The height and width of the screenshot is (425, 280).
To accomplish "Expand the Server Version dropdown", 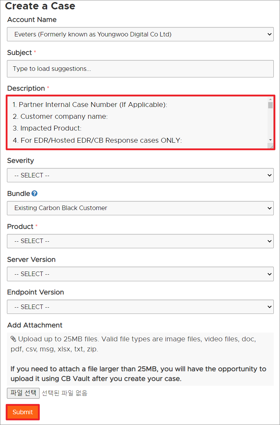I will pyautogui.click(x=140, y=274).
